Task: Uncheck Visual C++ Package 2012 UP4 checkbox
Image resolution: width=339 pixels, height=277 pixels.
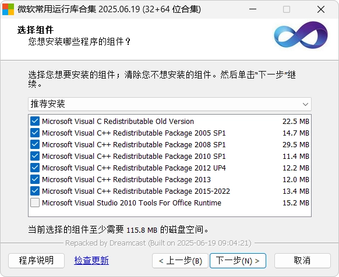Action: [x=35, y=168]
